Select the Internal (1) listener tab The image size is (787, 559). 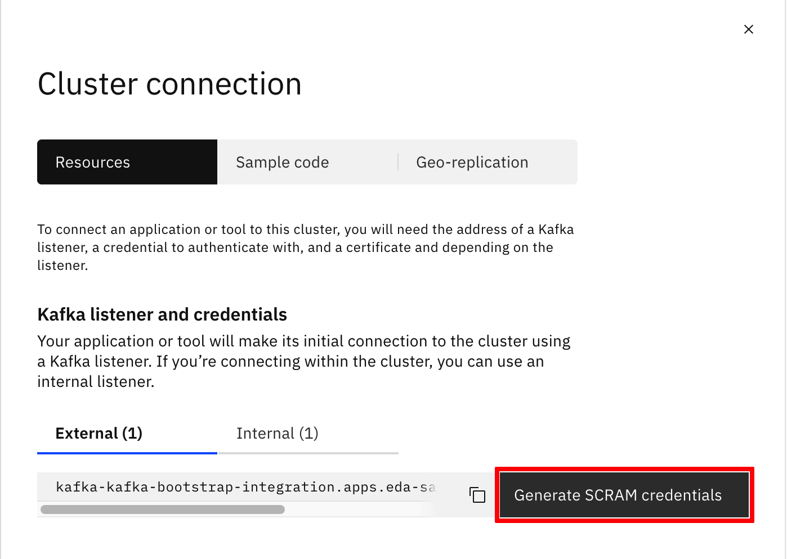tap(308, 434)
